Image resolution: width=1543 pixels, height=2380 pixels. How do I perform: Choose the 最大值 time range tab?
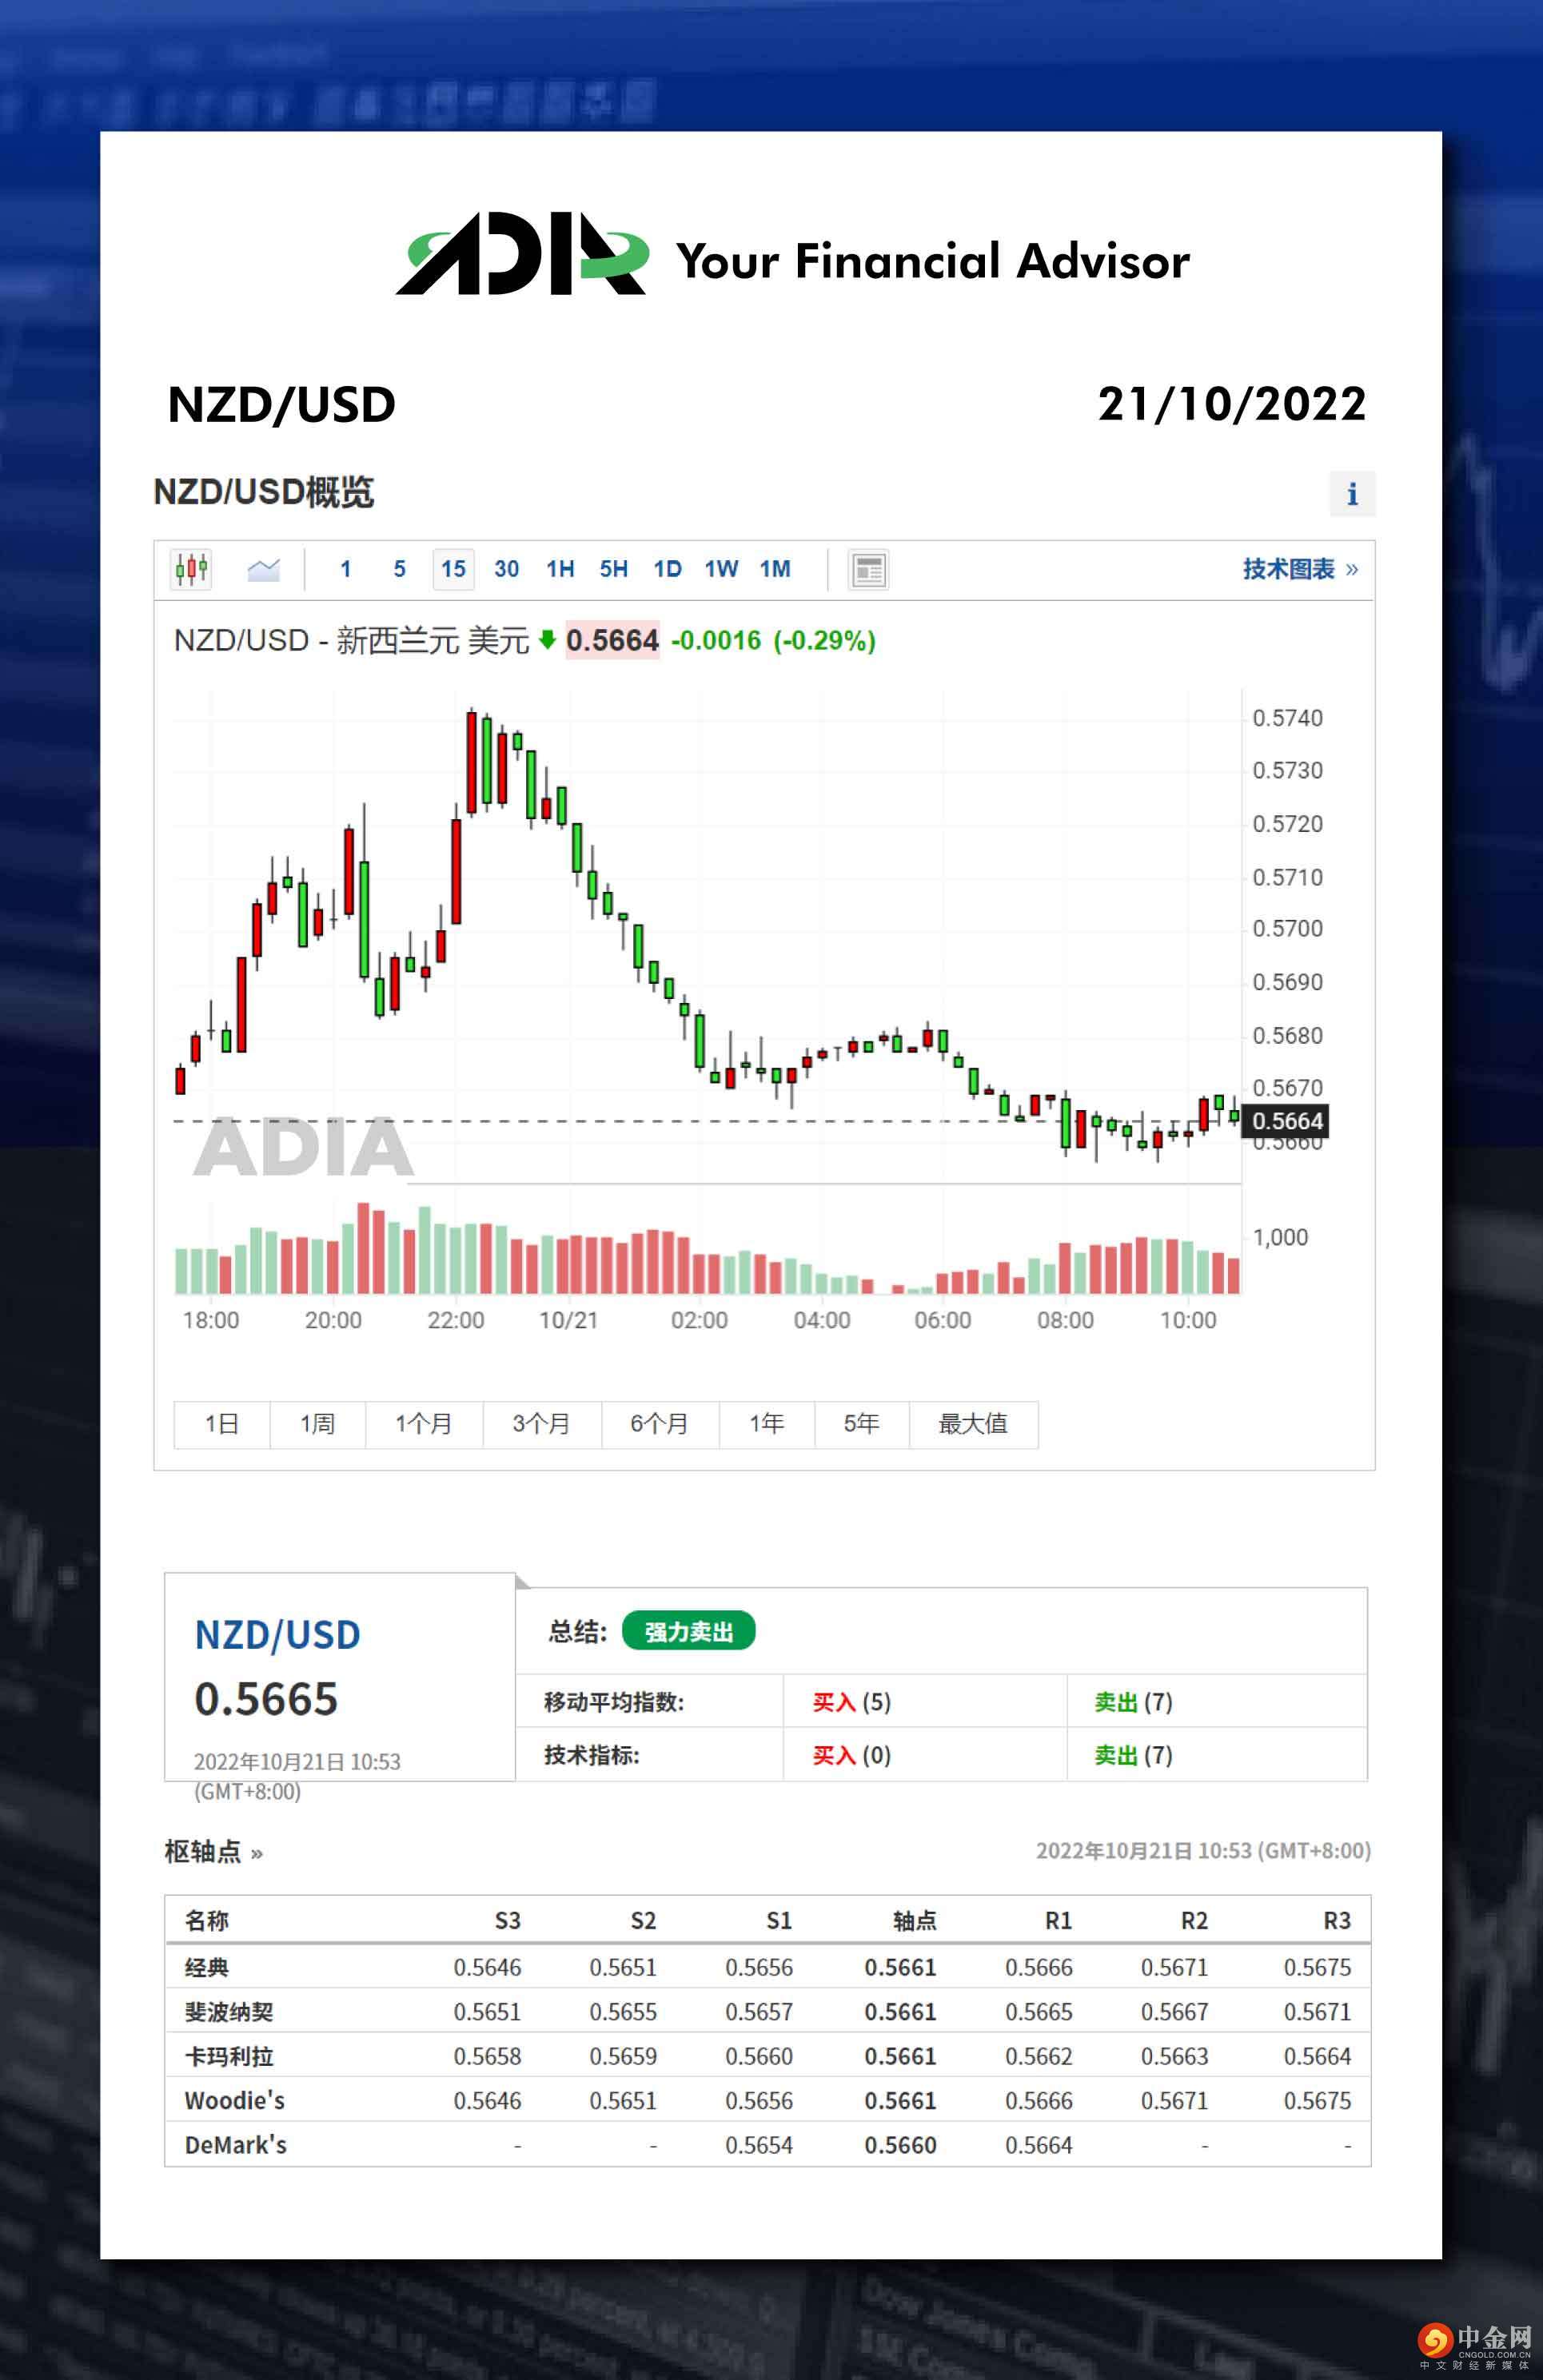tap(973, 1424)
